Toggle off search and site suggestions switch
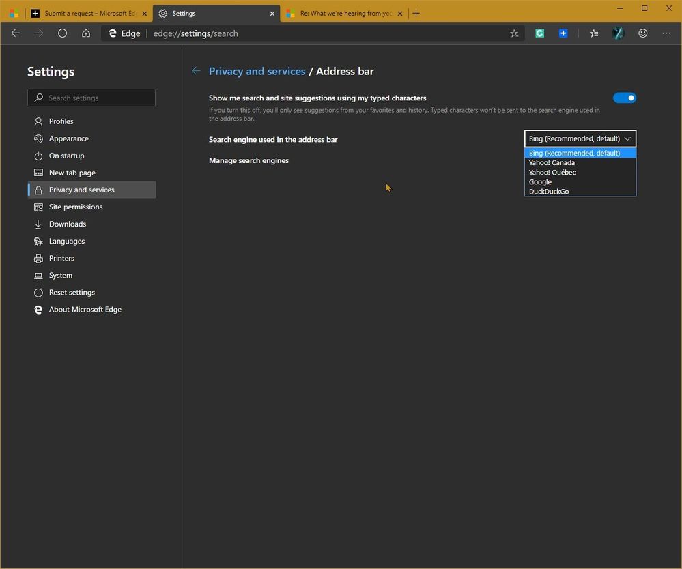This screenshot has width=682, height=569. tap(624, 98)
